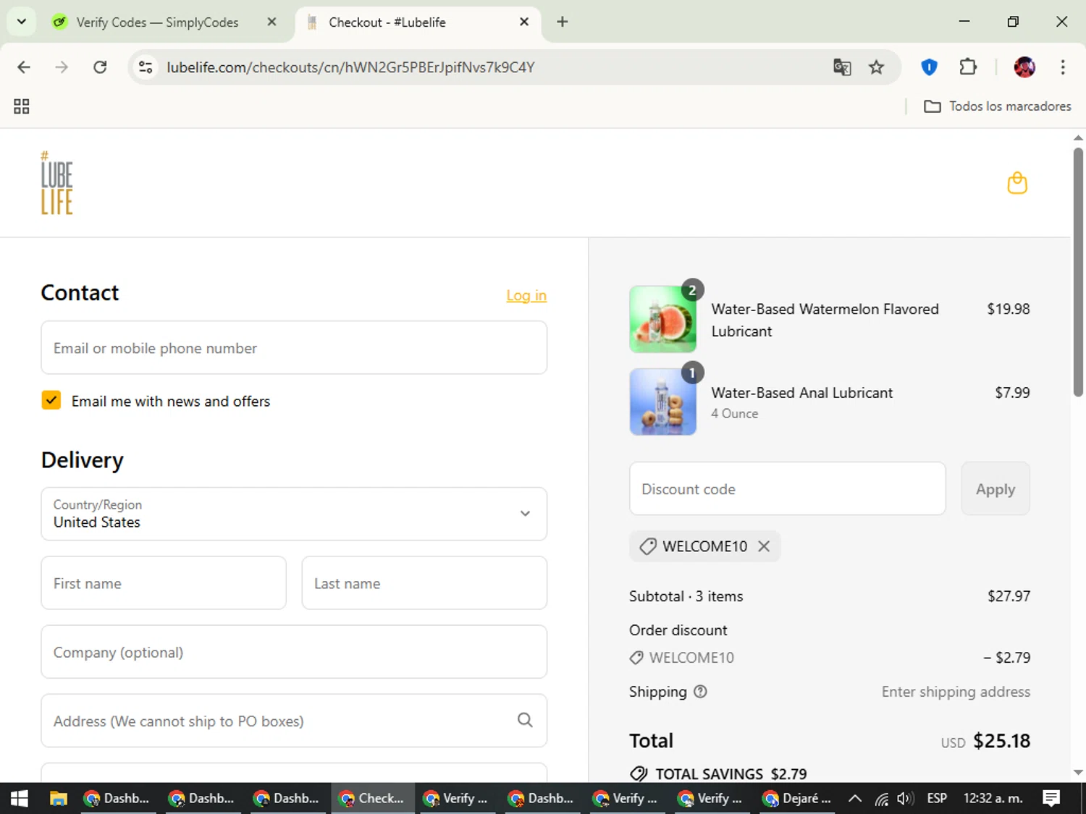This screenshot has height=814, width=1086.
Task: Click the browser address bar URL
Action: point(350,67)
